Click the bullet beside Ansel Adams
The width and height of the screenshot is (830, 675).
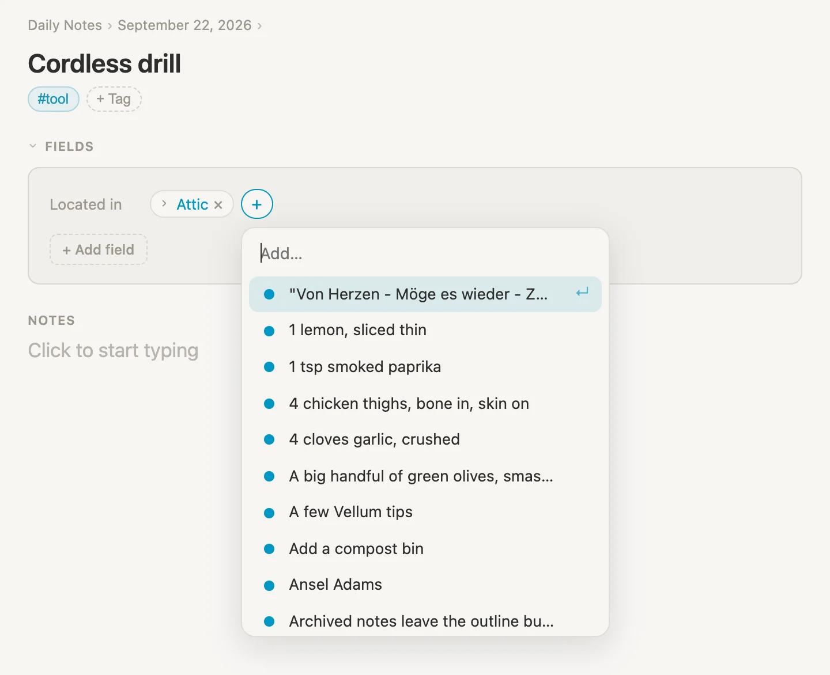pyautogui.click(x=269, y=586)
